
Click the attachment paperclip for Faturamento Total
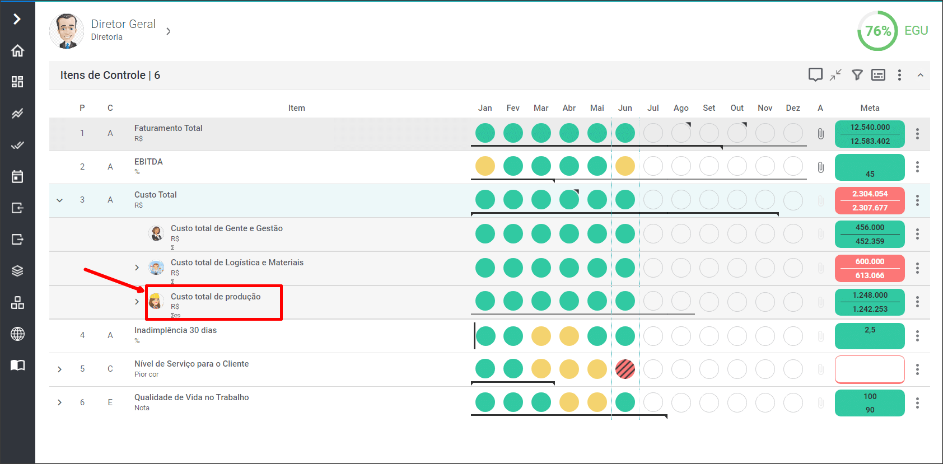[820, 134]
